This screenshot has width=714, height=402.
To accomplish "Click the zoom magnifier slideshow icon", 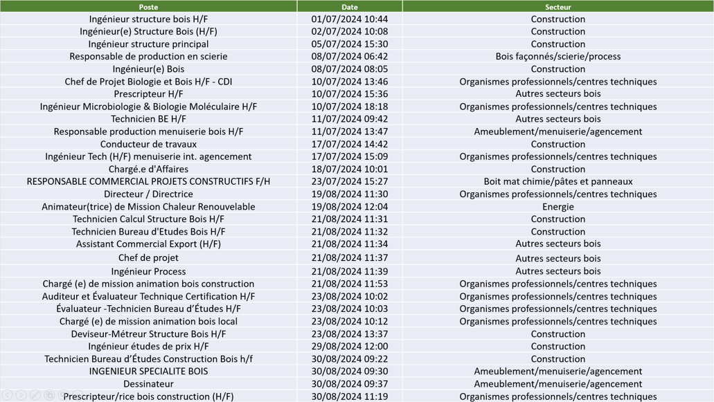I will [63, 395].
